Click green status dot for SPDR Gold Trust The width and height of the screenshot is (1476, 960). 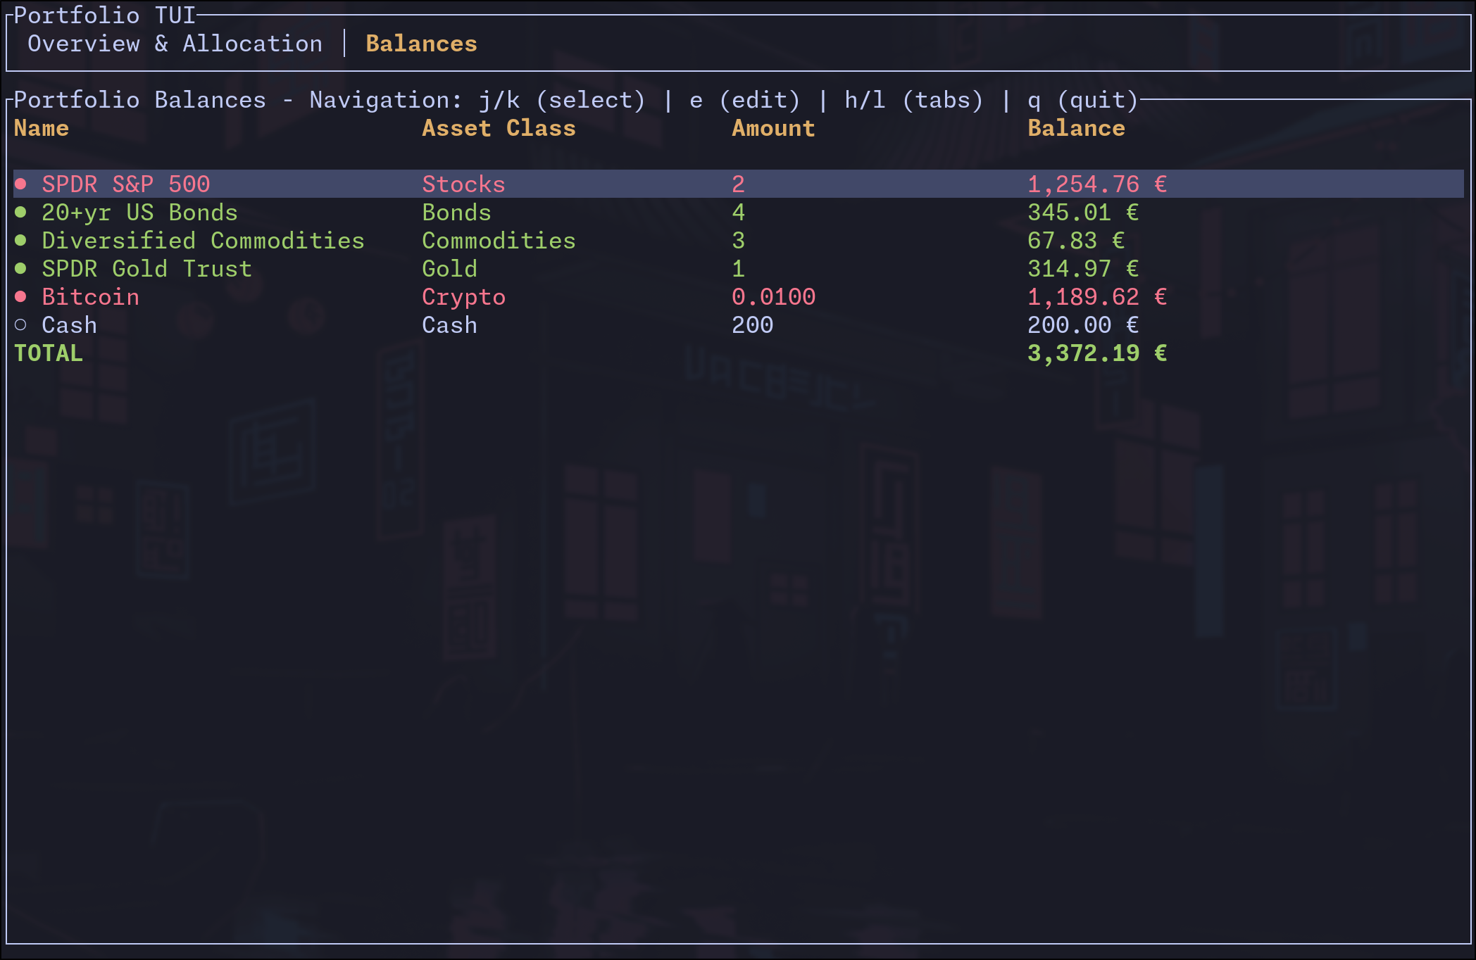[21, 269]
